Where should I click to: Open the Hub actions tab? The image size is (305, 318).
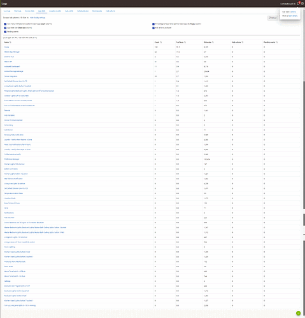110,11
